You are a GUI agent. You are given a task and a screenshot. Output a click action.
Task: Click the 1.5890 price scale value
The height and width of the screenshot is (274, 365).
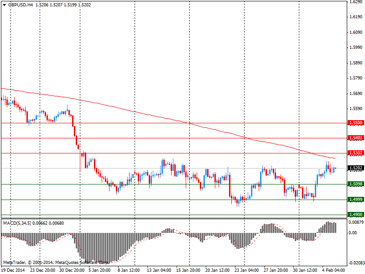click(356, 63)
